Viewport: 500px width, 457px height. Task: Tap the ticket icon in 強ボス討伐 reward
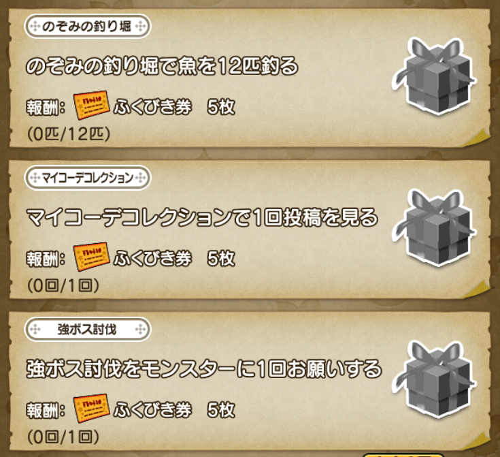[92, 408]
